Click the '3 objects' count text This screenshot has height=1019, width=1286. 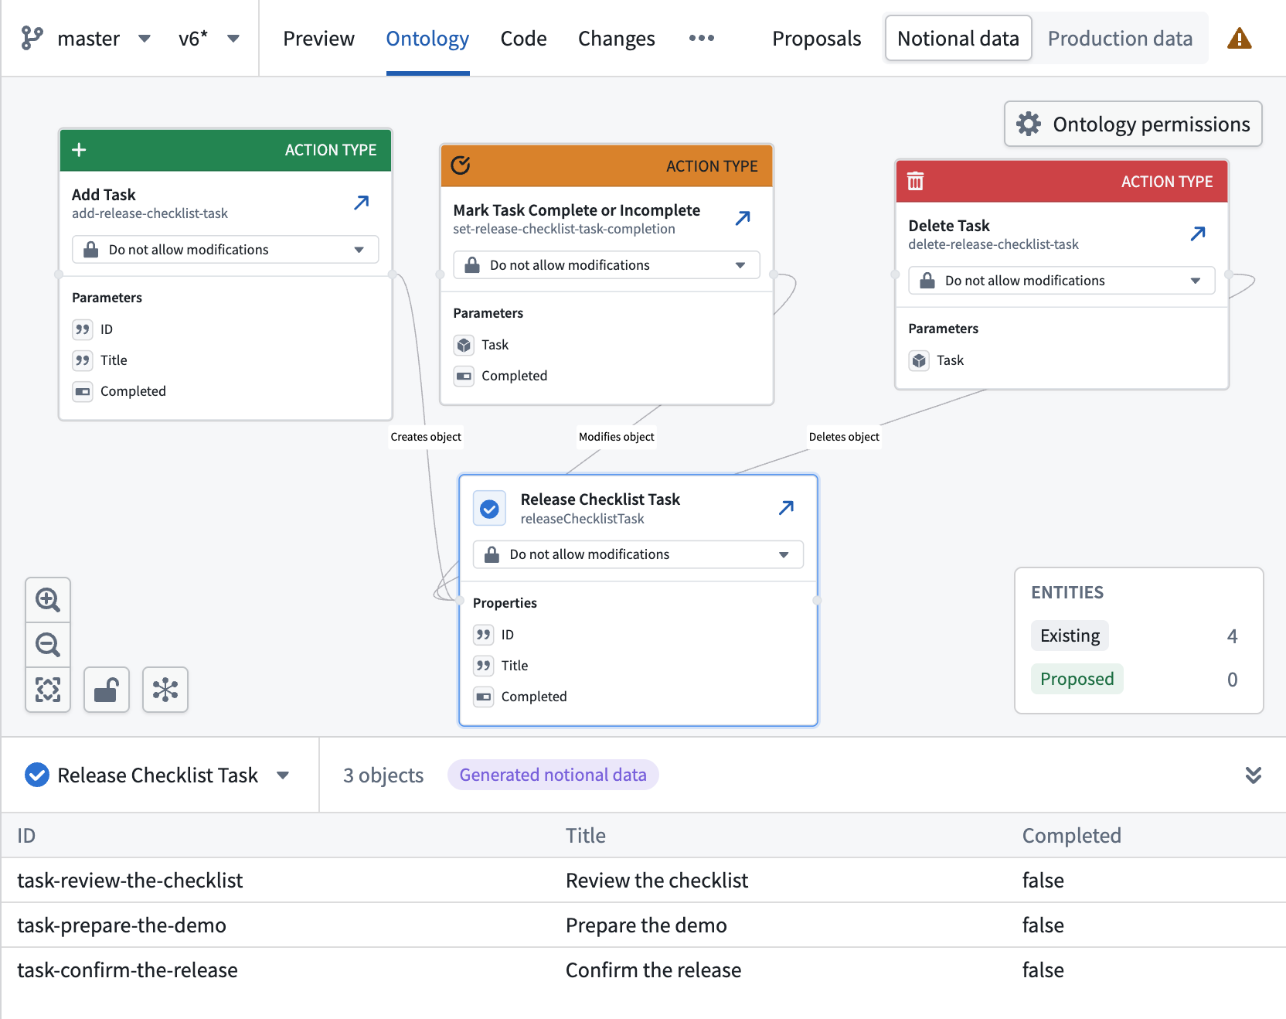(x=383, y=775)
